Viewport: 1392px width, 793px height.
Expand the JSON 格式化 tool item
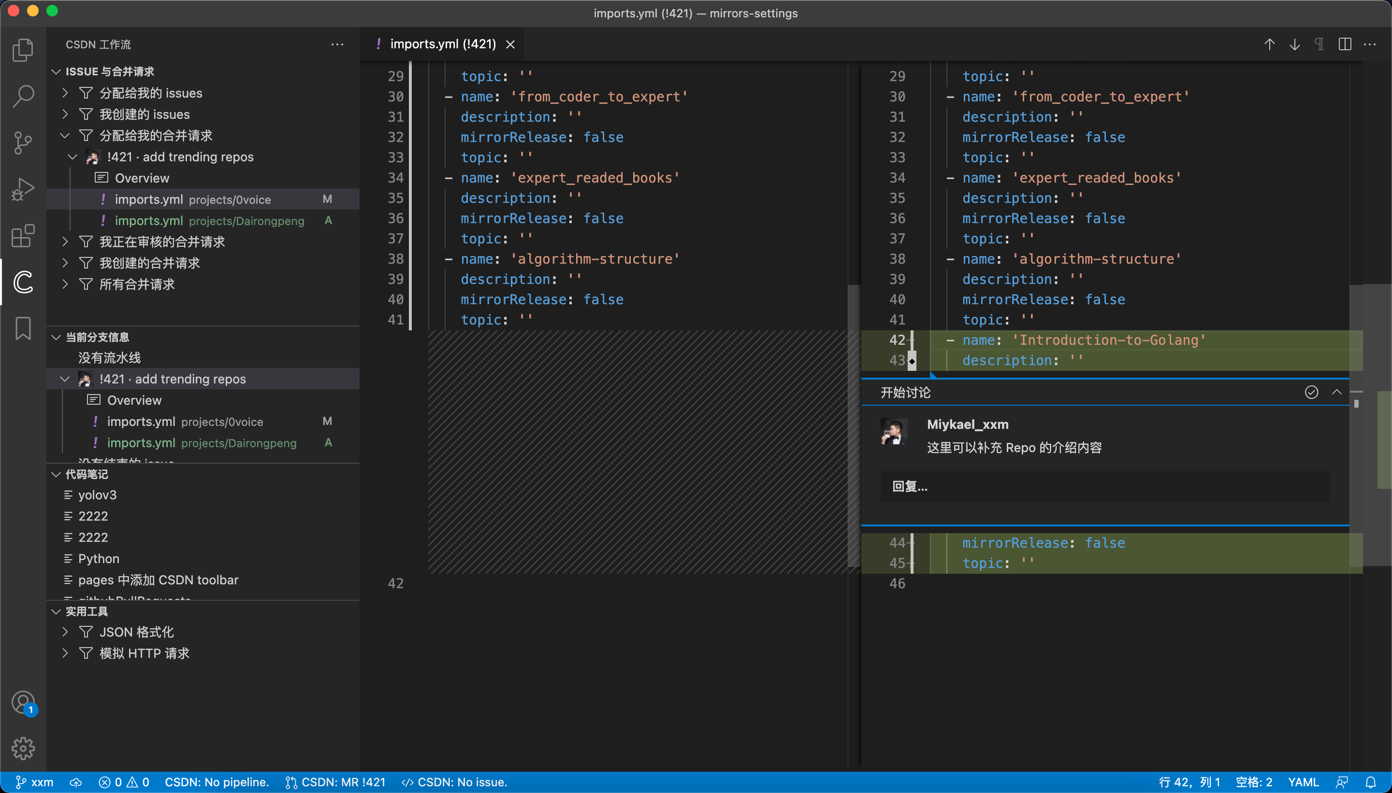click(136, 632)
